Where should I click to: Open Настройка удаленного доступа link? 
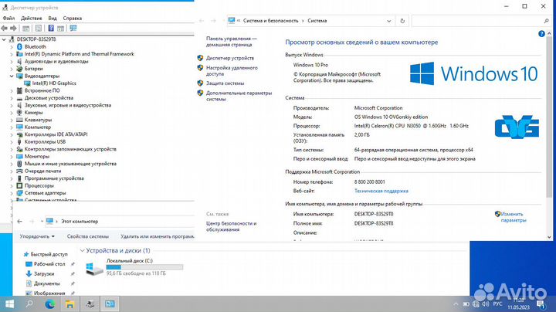[x=232, y=70]
